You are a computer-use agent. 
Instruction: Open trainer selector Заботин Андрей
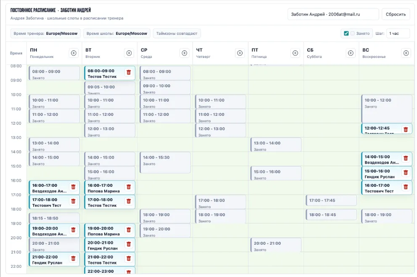(333, 14)
